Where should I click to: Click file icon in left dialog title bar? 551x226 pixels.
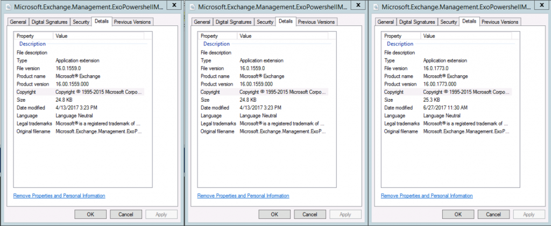pos(9,7)
